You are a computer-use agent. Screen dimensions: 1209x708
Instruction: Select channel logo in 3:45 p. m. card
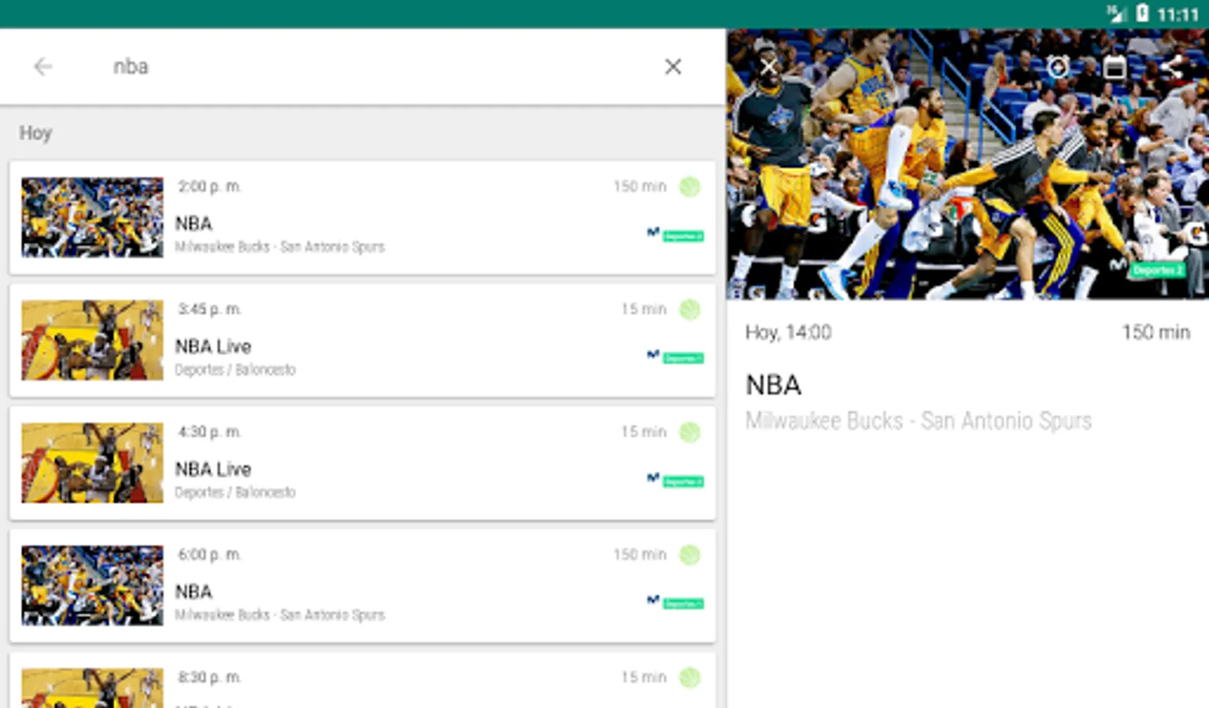(675, 357)
